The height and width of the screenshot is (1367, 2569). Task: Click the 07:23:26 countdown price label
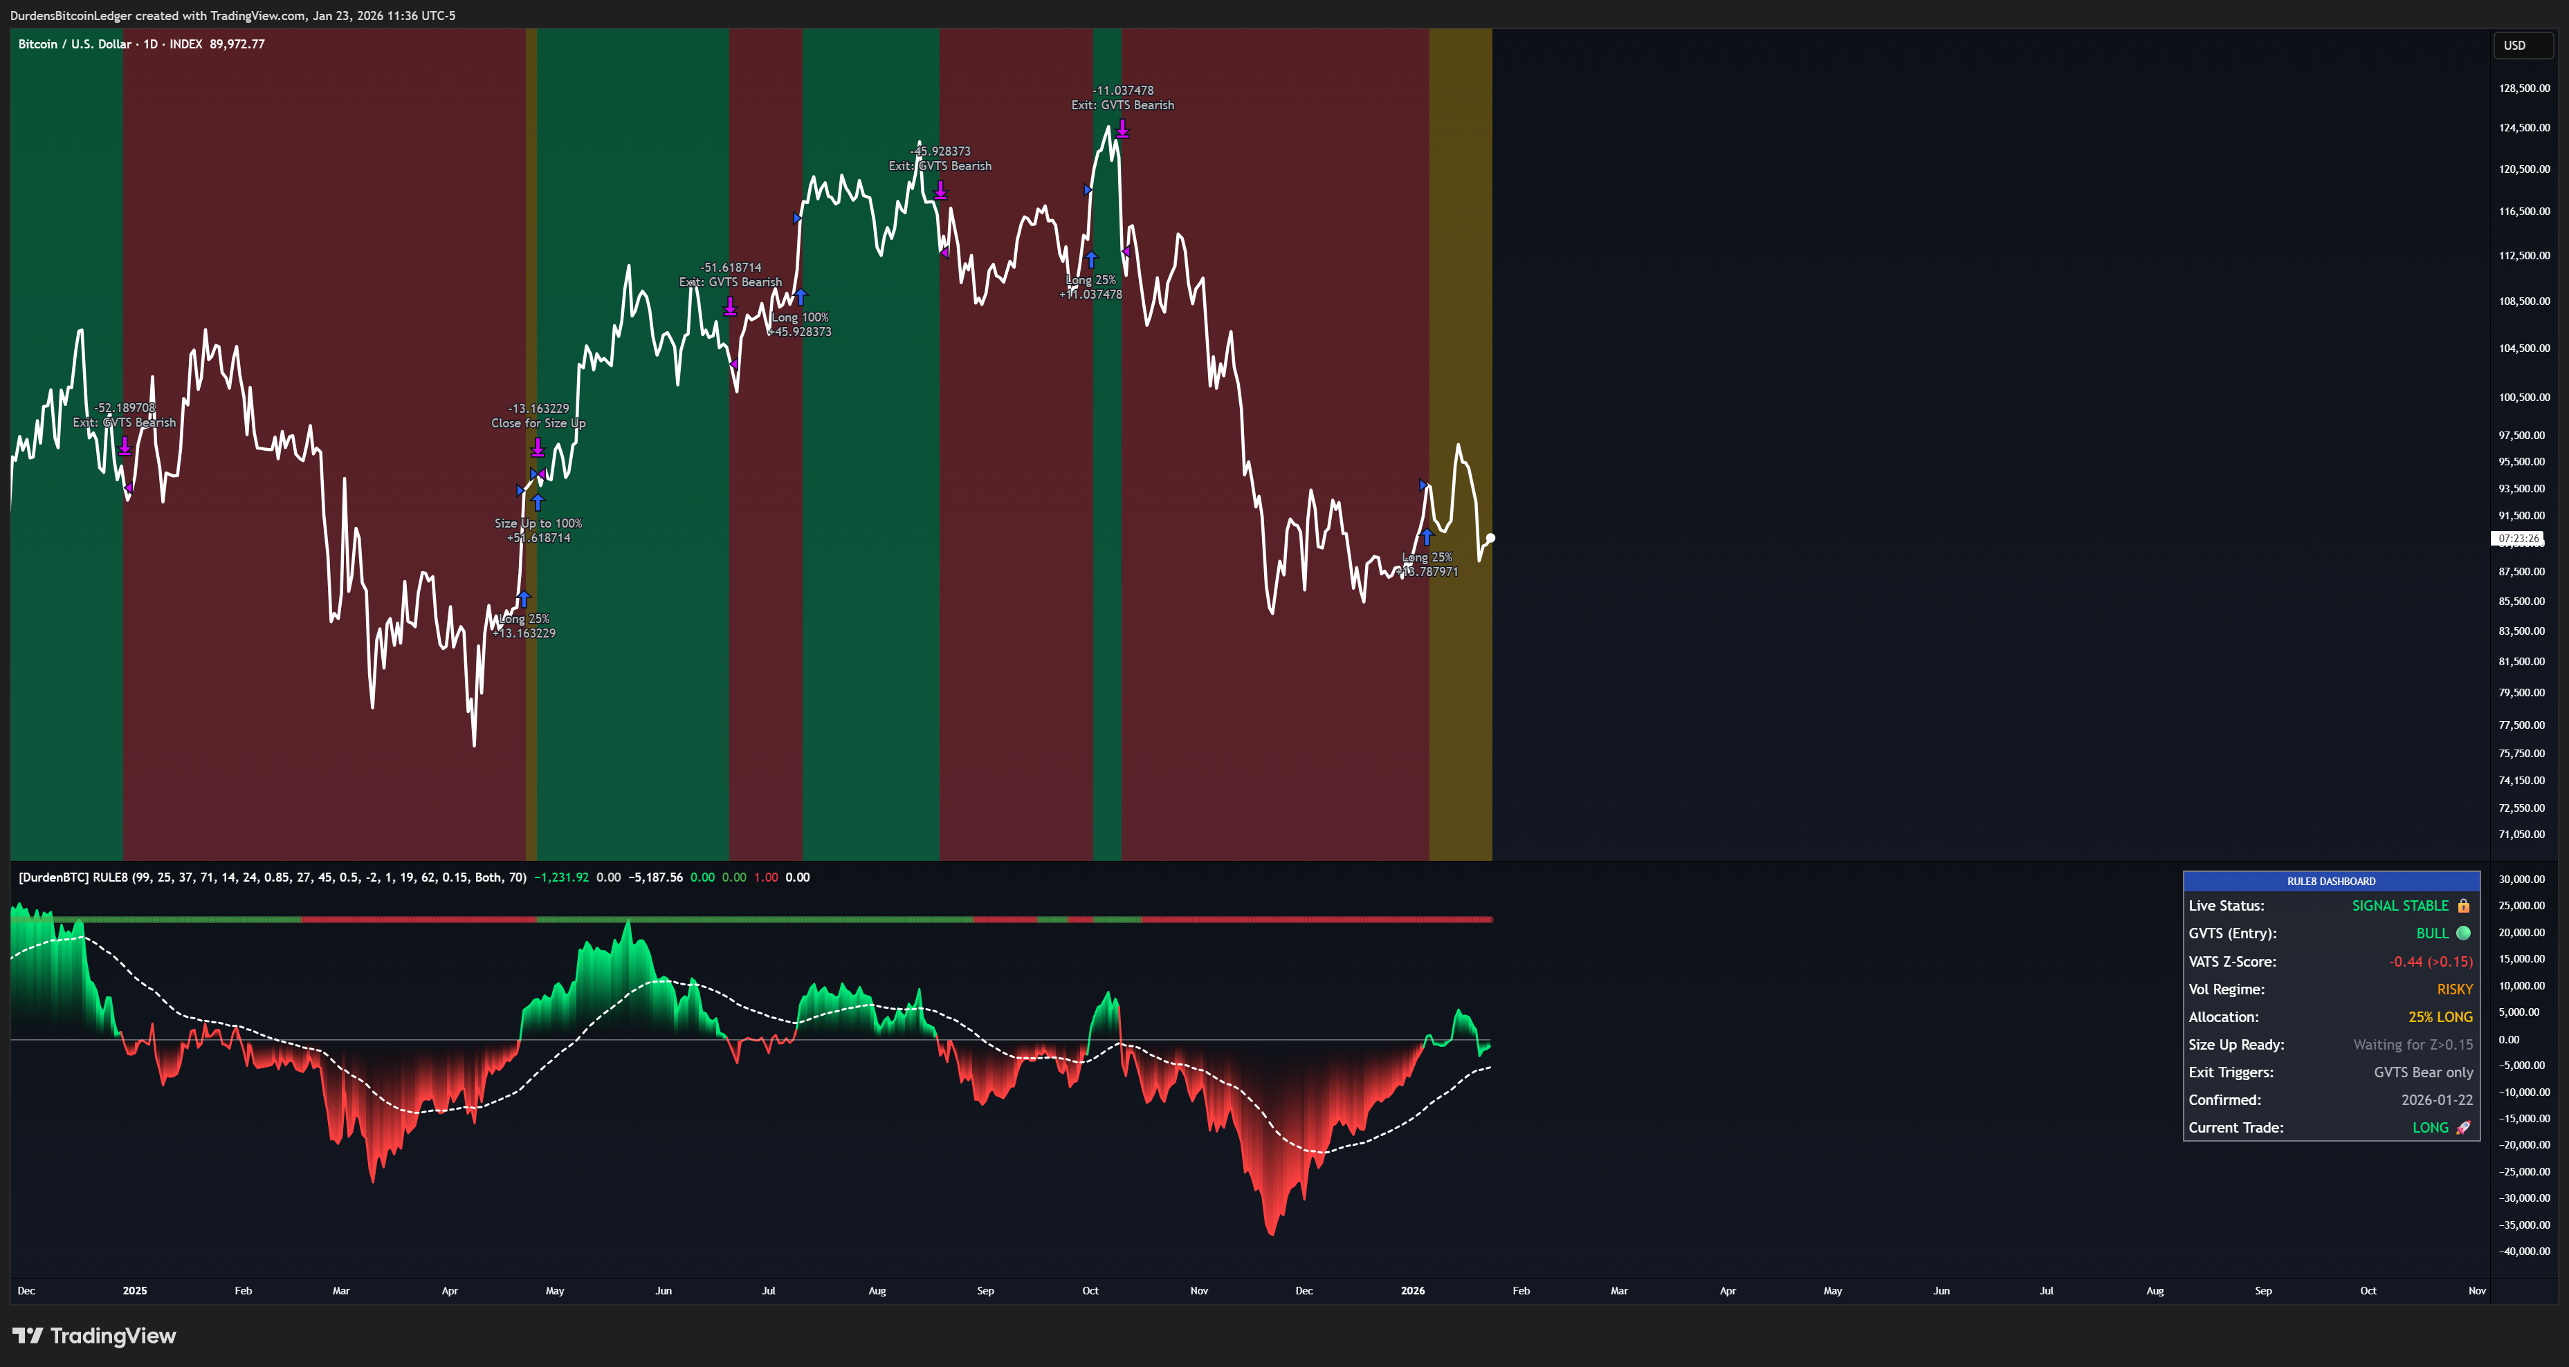point(2518,539)
